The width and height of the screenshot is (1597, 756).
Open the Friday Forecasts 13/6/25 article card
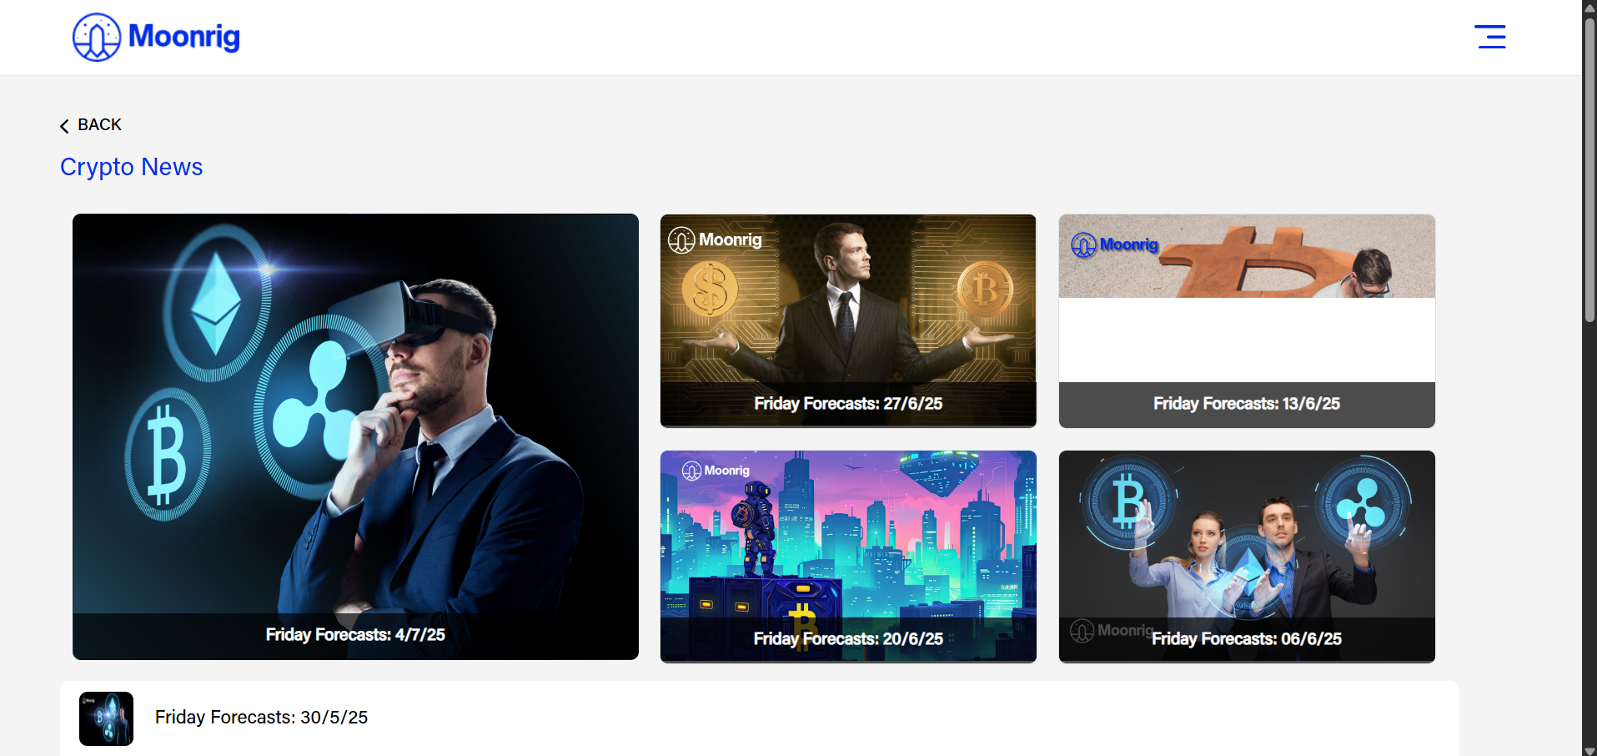[1247, 321]
